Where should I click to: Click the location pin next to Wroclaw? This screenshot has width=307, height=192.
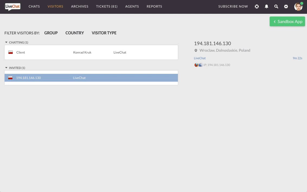(196, 50)
